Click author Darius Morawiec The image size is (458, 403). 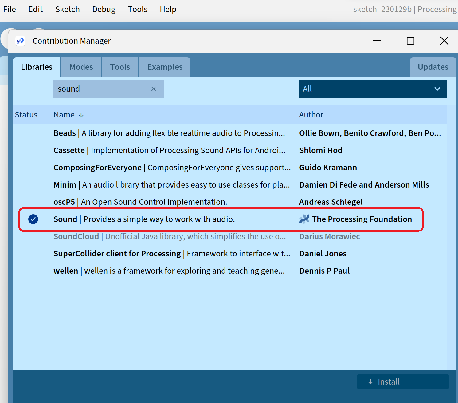click(330, 236)
